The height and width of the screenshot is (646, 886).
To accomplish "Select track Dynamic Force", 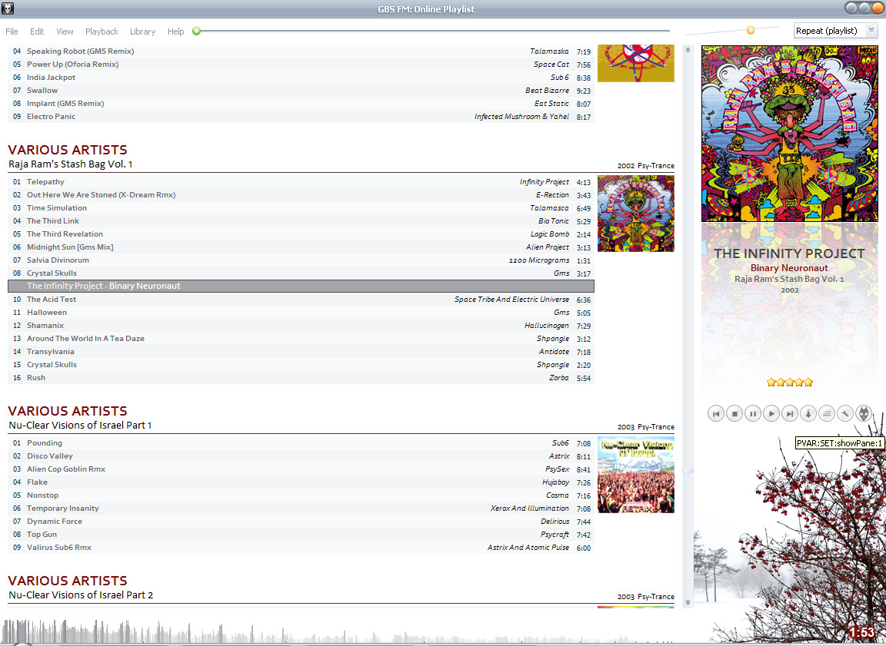I will pyautogui.click(x=301, y=522).
